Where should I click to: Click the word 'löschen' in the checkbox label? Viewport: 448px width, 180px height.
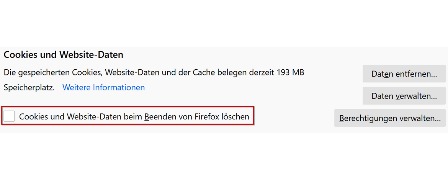[x=235, y=117]
